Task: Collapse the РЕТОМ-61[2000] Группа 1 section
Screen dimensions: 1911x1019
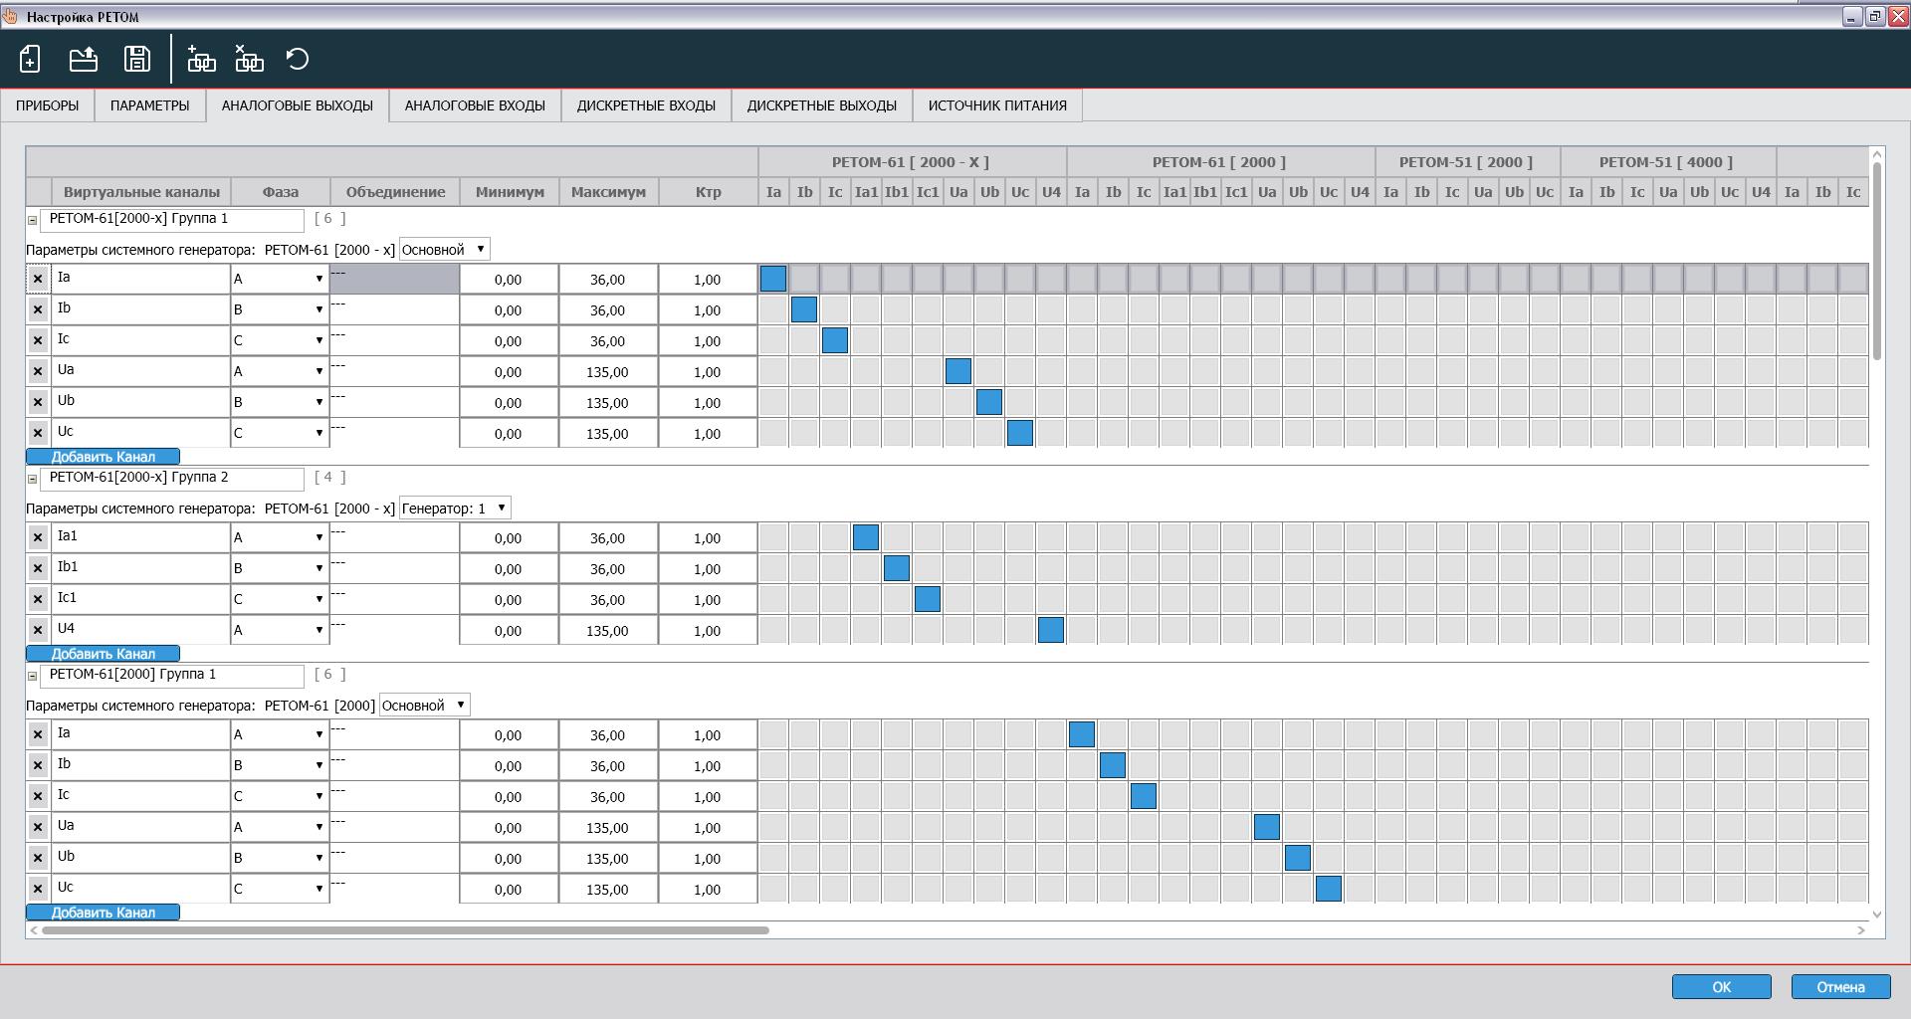Action: 32,676
